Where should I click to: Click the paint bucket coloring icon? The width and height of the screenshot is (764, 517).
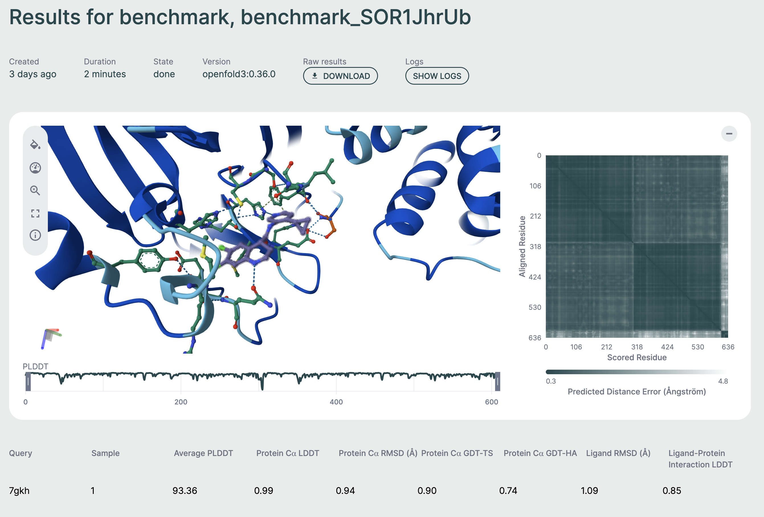tap(35, 145)
